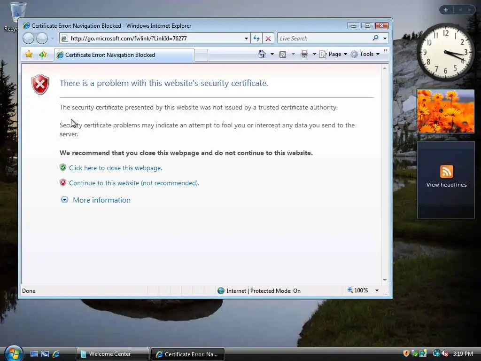Minimize the Internet Explorer window

pyautogui.click(x=353, y=26)
